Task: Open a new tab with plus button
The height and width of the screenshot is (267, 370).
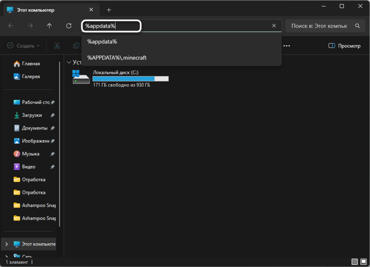Action: point(109,10)
